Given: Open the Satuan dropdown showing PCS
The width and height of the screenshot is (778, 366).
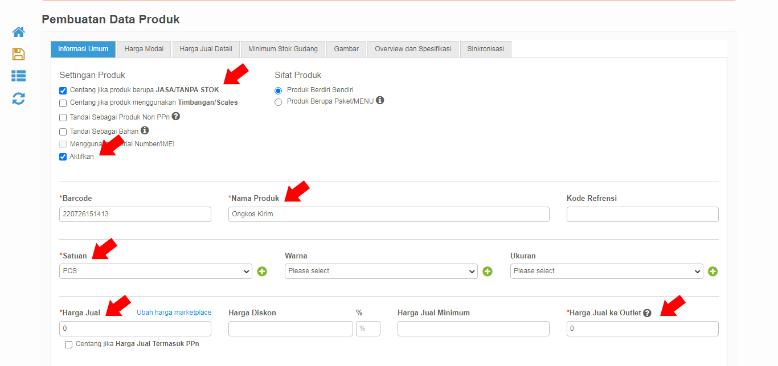Looking at the screenshot, I should coord(155,272).
